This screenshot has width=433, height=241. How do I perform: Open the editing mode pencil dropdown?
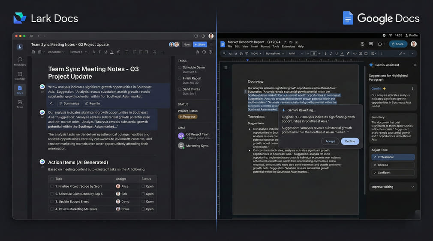click(402, 54)
